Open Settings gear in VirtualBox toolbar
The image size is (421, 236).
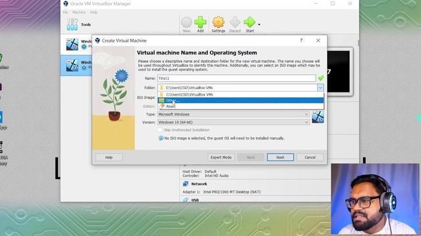coord(218,24)
